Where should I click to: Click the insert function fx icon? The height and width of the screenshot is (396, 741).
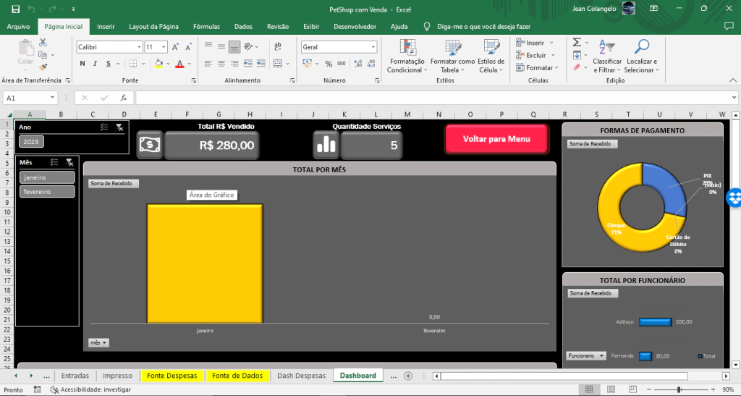(124, 98)
